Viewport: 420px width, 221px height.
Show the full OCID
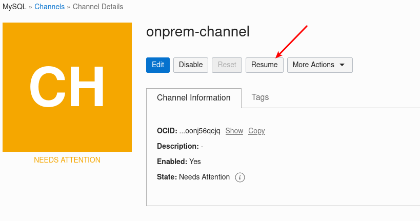pos(234,131)
